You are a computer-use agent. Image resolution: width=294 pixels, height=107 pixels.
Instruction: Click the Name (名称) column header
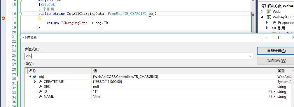click(x=60, y=71)
